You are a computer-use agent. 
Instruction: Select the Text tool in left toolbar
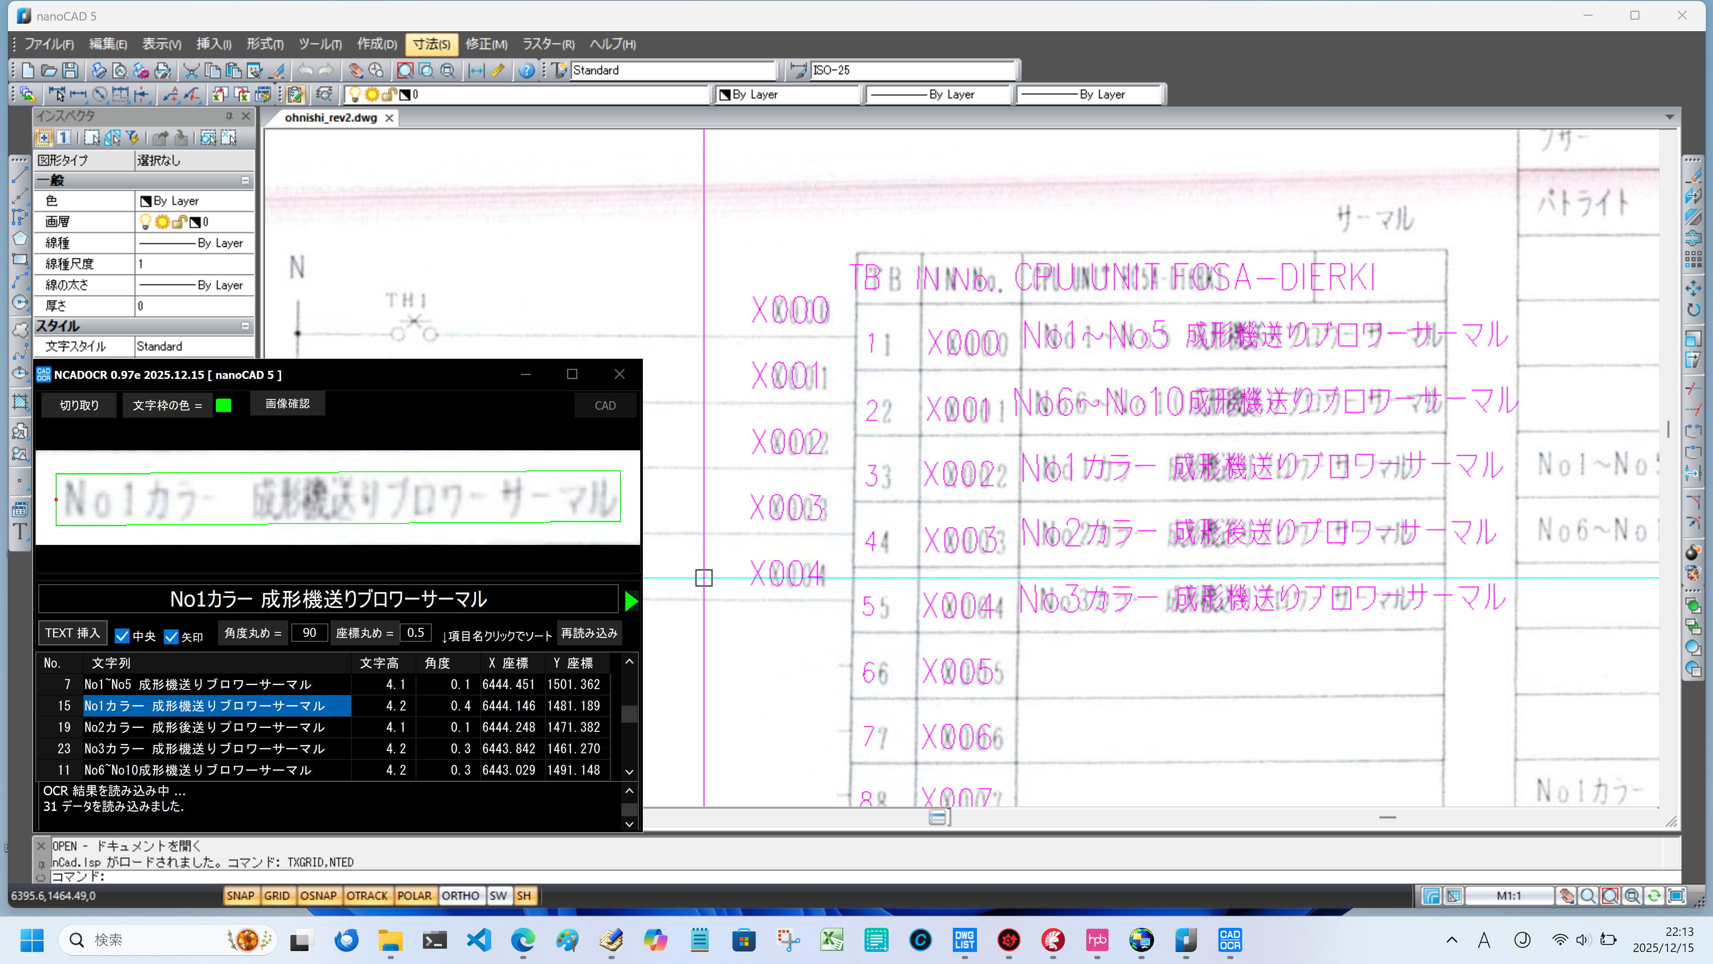tap(20, 532)
